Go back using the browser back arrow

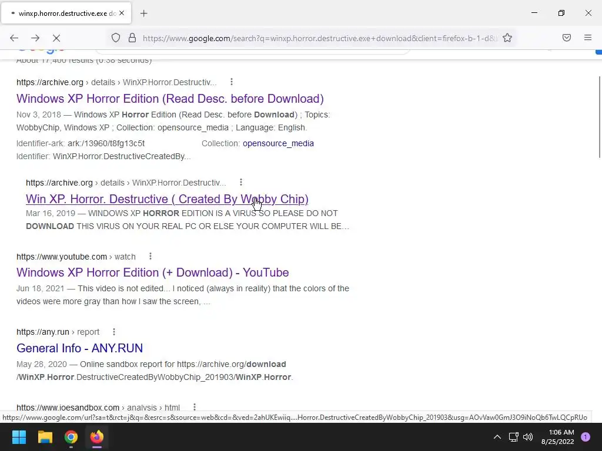[14, 38]
